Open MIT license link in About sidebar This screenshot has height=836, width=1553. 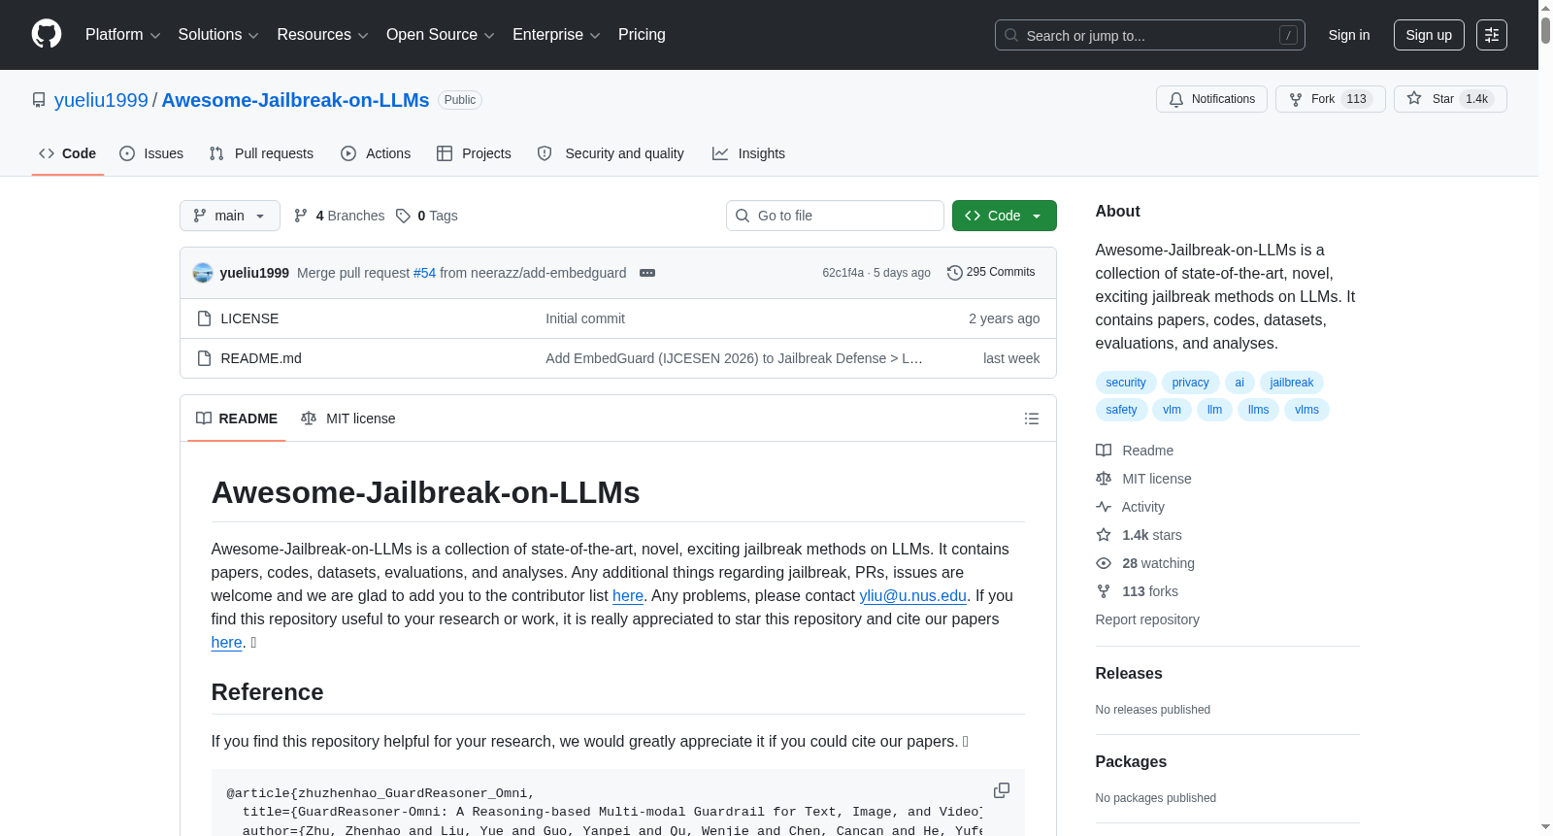click(1143, 479)
